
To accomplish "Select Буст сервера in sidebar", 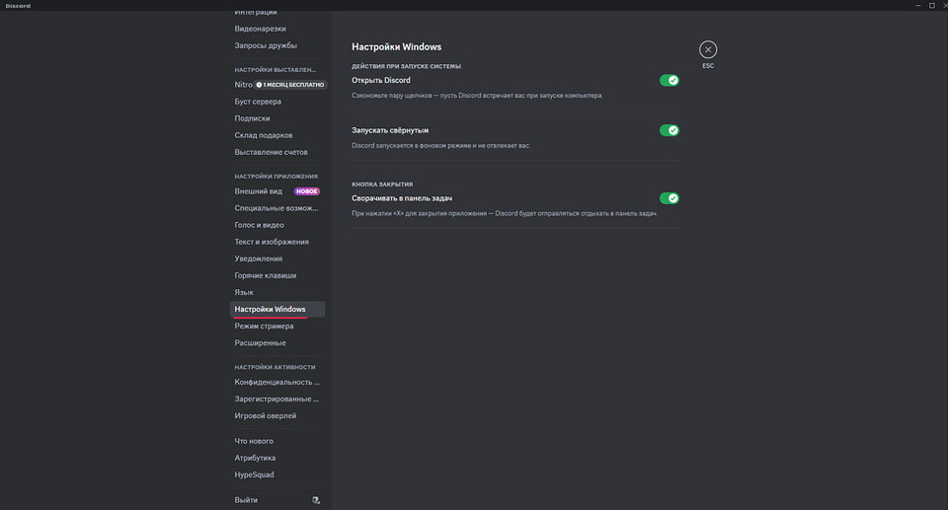I will [x=258, y=102].
